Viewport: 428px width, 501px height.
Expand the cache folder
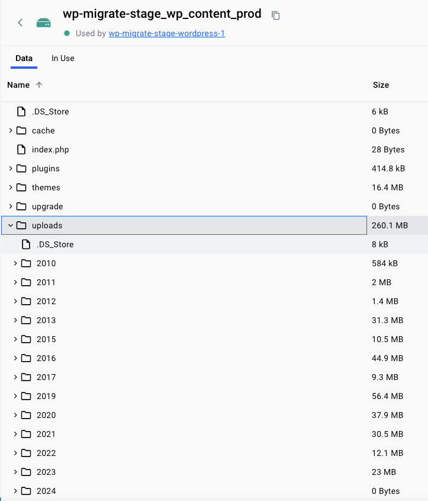coord(11,130)
